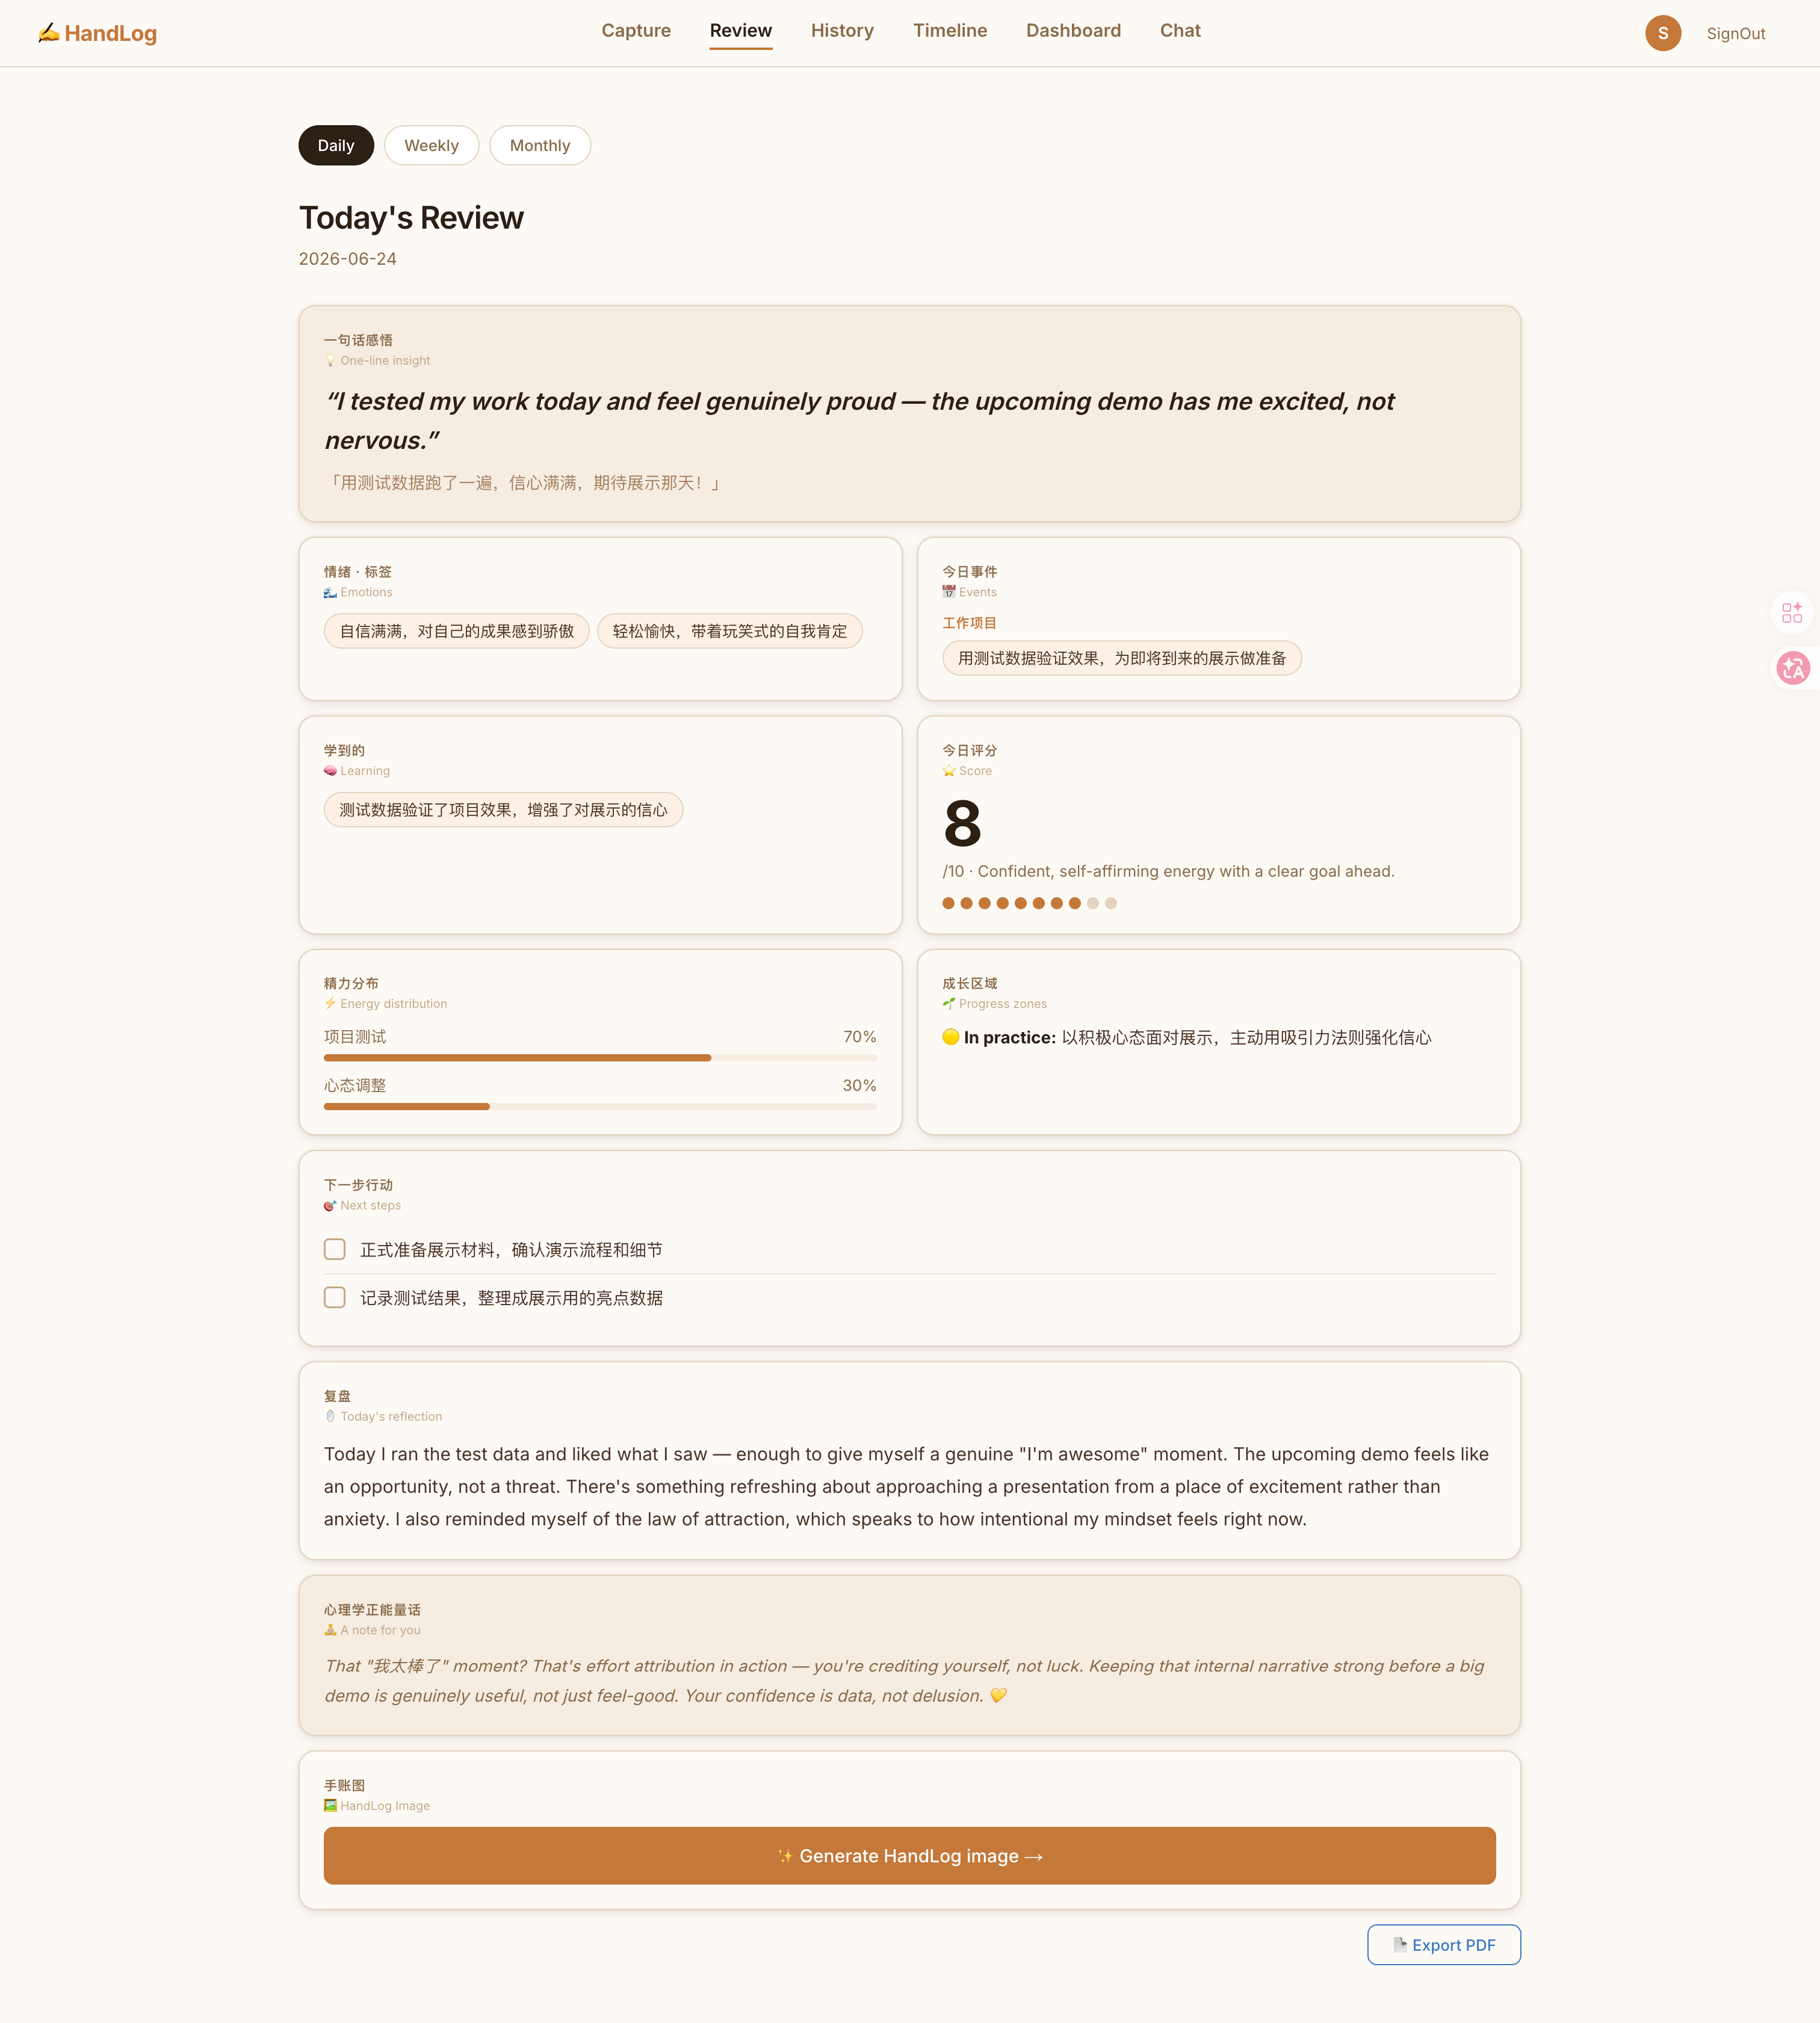The height and width of the screenshot is (2023, 1820).
Task: Click the Generate HandLog image button
Action: pyautogui.click(x=909, y=1856)
